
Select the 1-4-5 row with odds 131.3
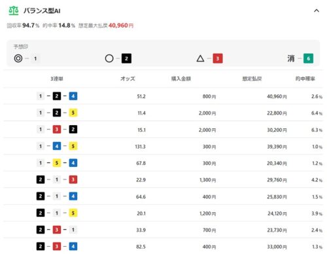(163, 147)
